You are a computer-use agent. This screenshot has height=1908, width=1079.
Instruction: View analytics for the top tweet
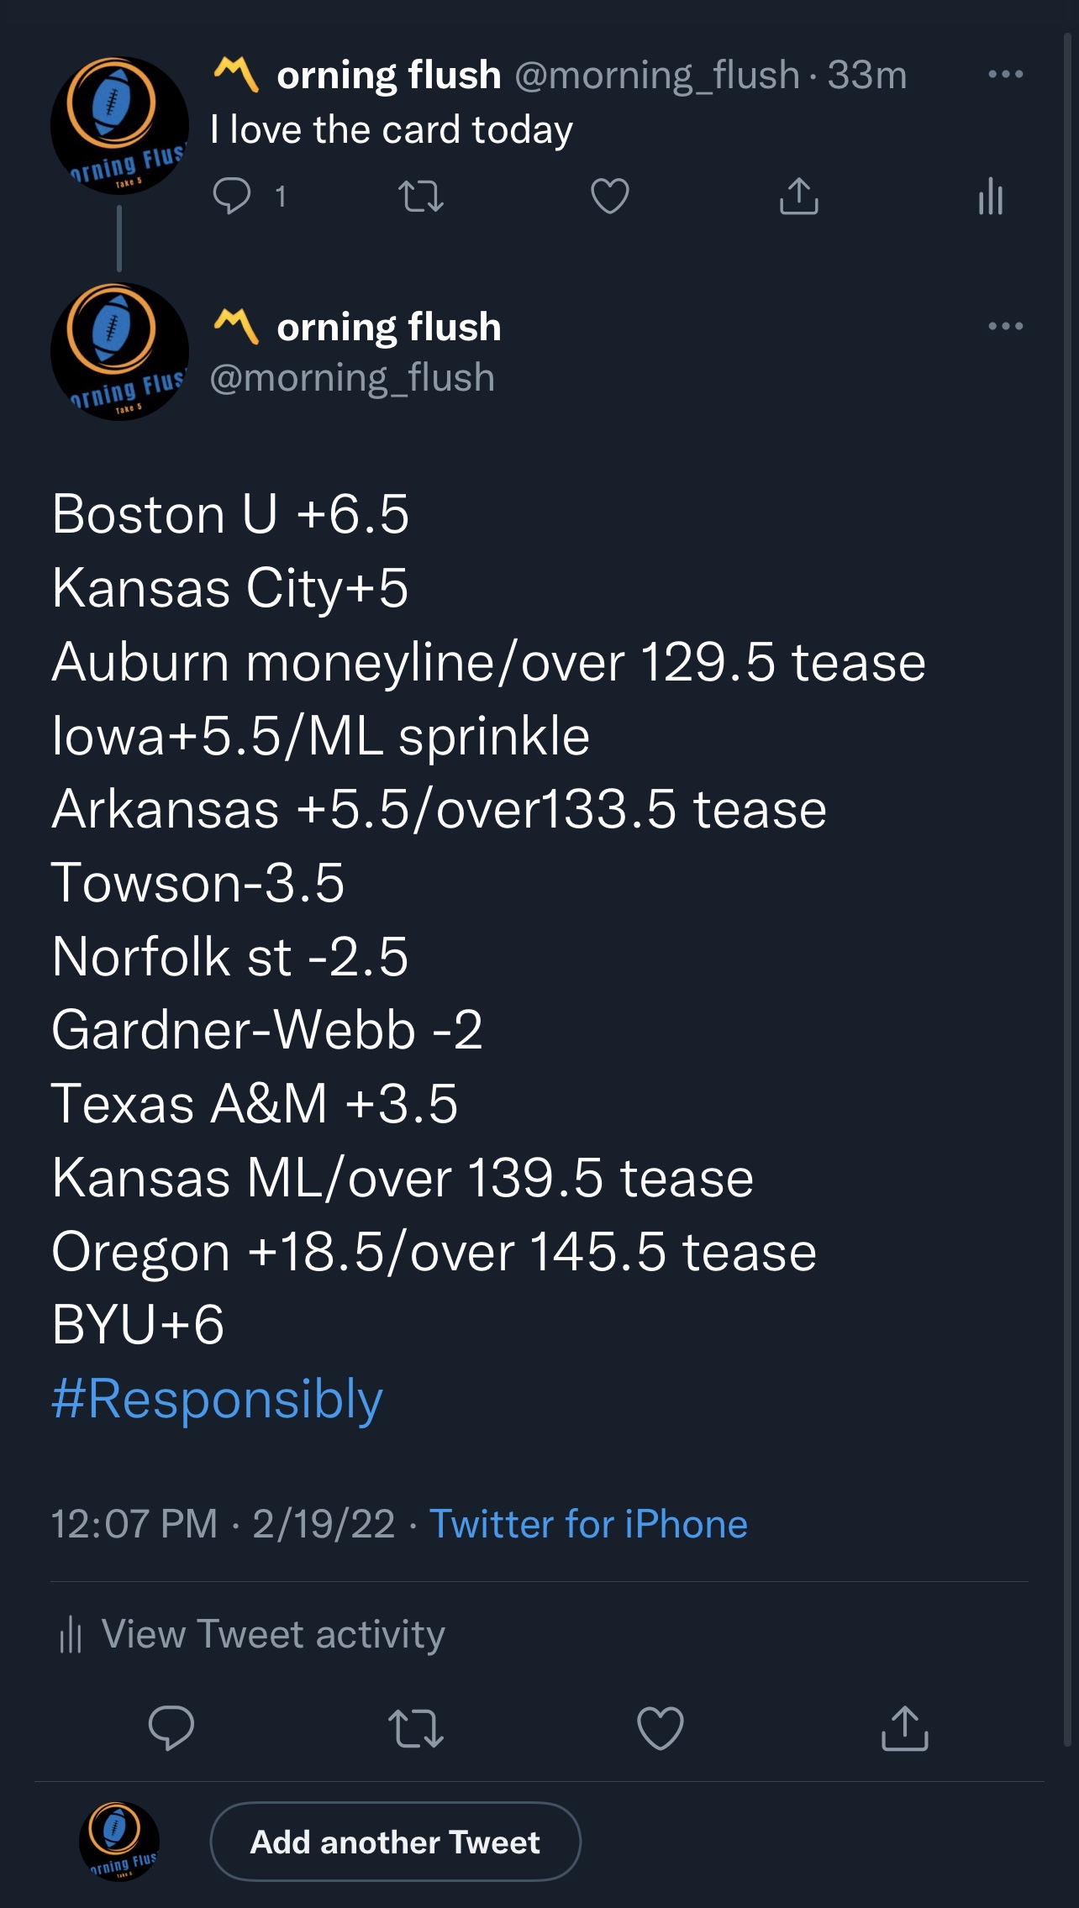[x=991, y=197]
